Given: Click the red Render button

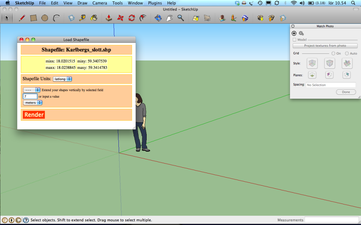Looking at the screenshot, I should click(34, 115).
